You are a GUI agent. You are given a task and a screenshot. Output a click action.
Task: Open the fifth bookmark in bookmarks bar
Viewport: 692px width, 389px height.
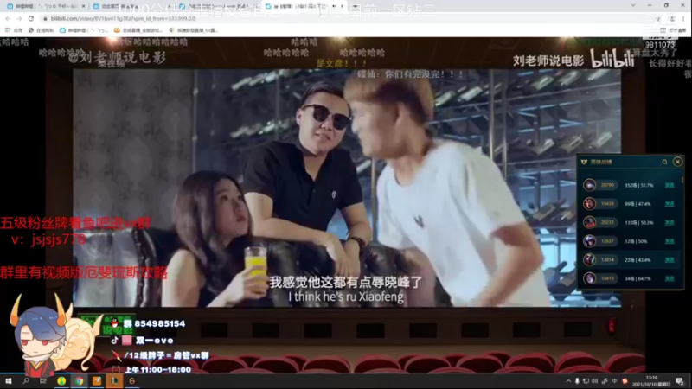[194, 30]
